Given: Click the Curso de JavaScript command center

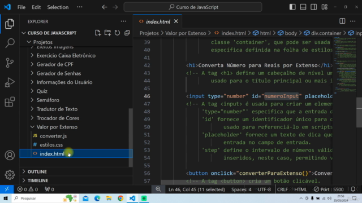Looking at the screenshot, I should [x=193, y=7].
